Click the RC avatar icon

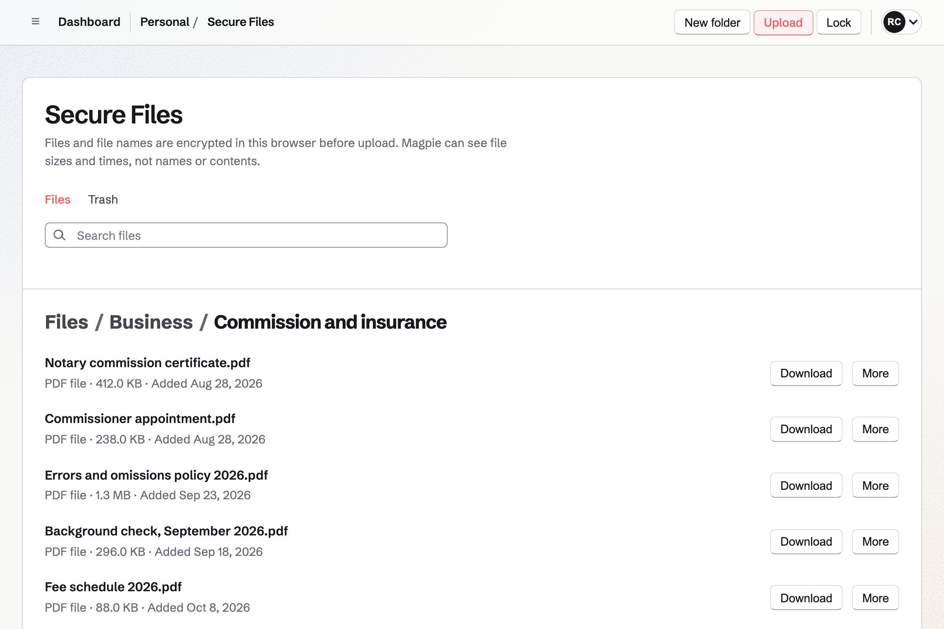[x=894, y=22]
